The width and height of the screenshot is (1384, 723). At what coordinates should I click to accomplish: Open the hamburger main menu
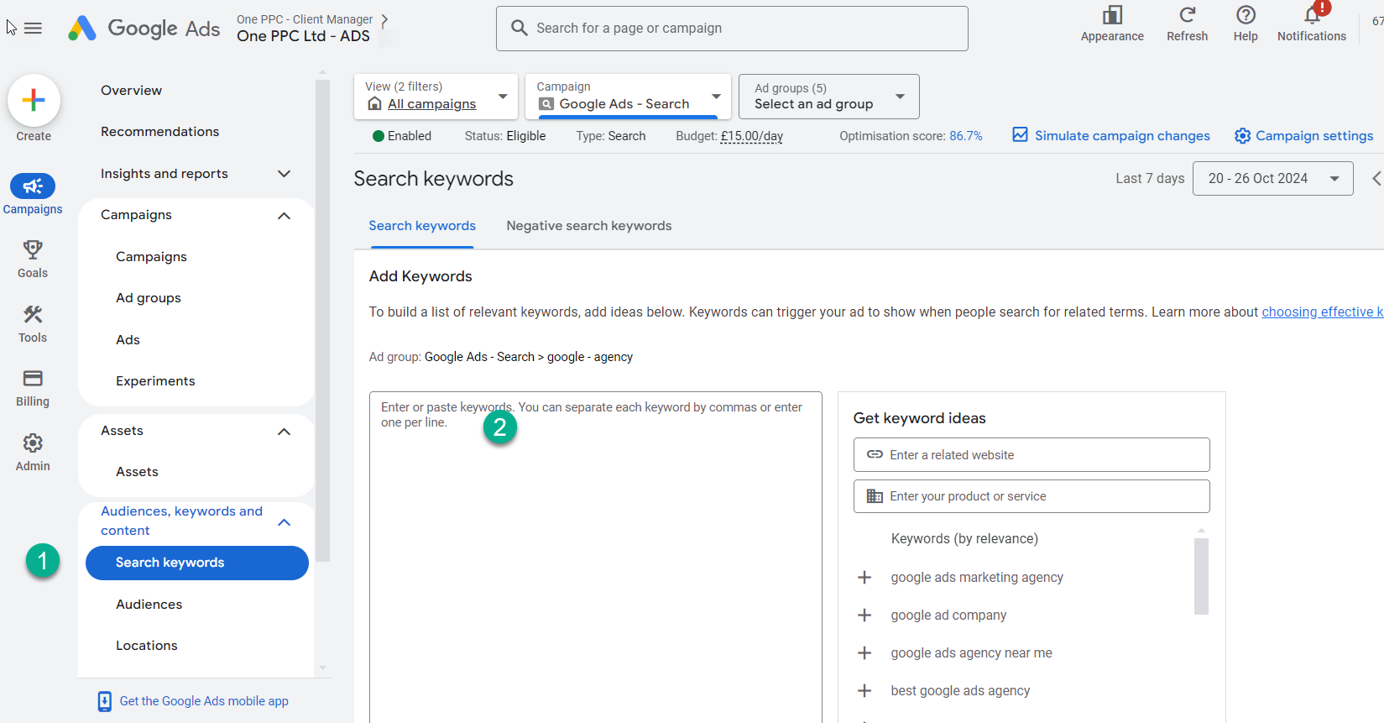[33, 29]
